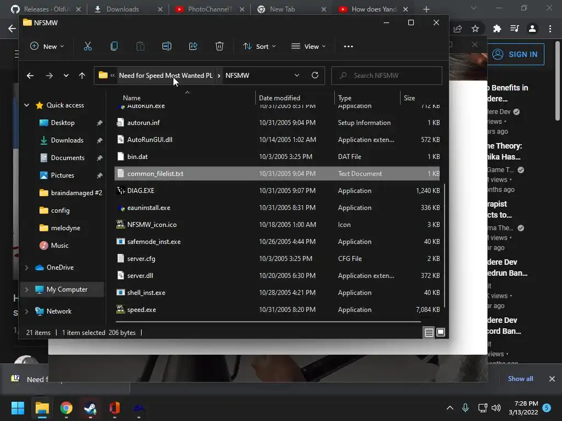
Task: Click the volume speaker tray icon
Action: (x=496, y=408)
